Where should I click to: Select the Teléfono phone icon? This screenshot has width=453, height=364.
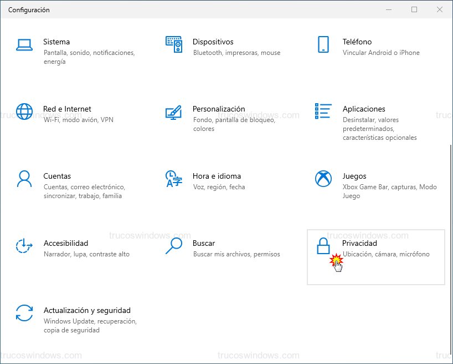(323, 45)
